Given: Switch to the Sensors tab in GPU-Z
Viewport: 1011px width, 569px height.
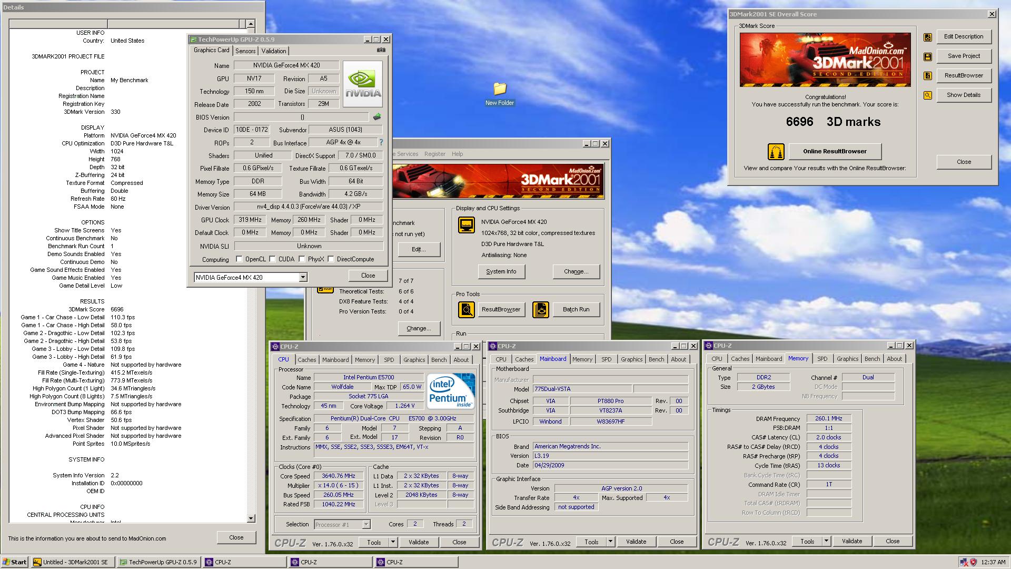Looking at the screenshot, I should (x=245, y=51).
